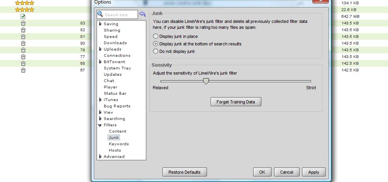The width and height of the screenshot is (388, 182).
Task: Click the Restore Defaults button
Action: pos(185,172)
